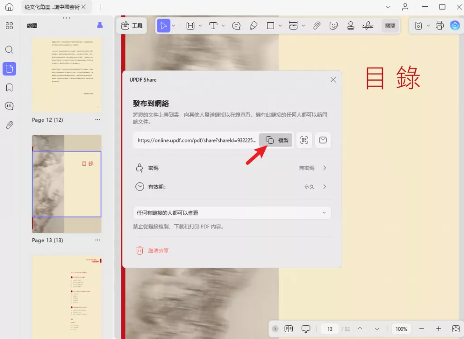Select the comment note tool
The image size is (464, 339).
pyautogui.click(x=236, y=26)
